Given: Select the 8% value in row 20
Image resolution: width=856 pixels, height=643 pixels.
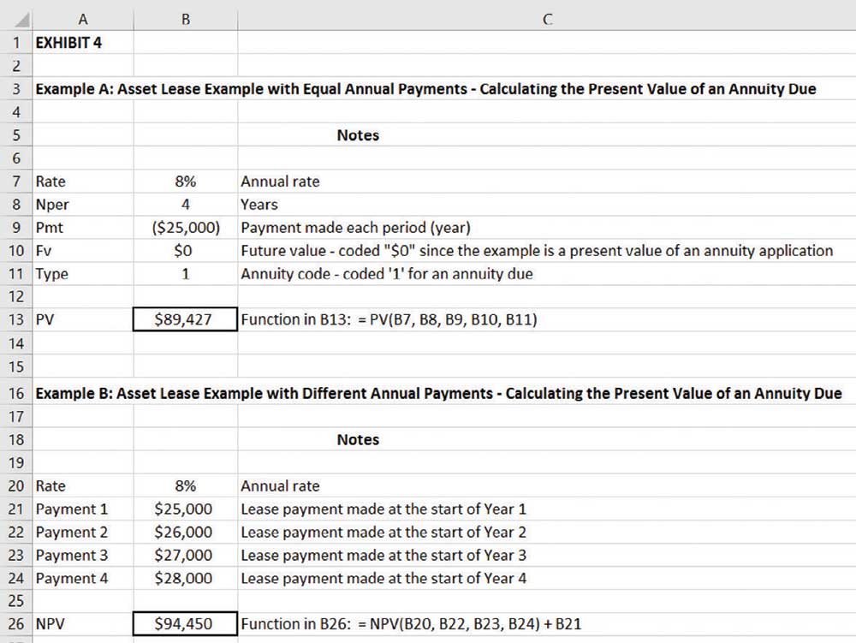Looking at the screenshot, I should click(x=186, y=485).
